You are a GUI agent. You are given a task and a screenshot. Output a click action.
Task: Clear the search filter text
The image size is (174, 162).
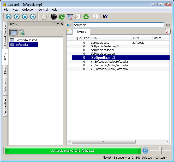pos(168,25)
